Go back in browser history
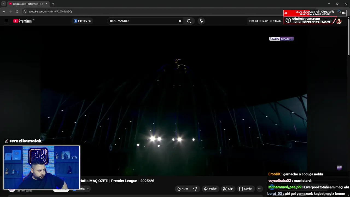This screenshot has width=350, height=197. [4, 11]
